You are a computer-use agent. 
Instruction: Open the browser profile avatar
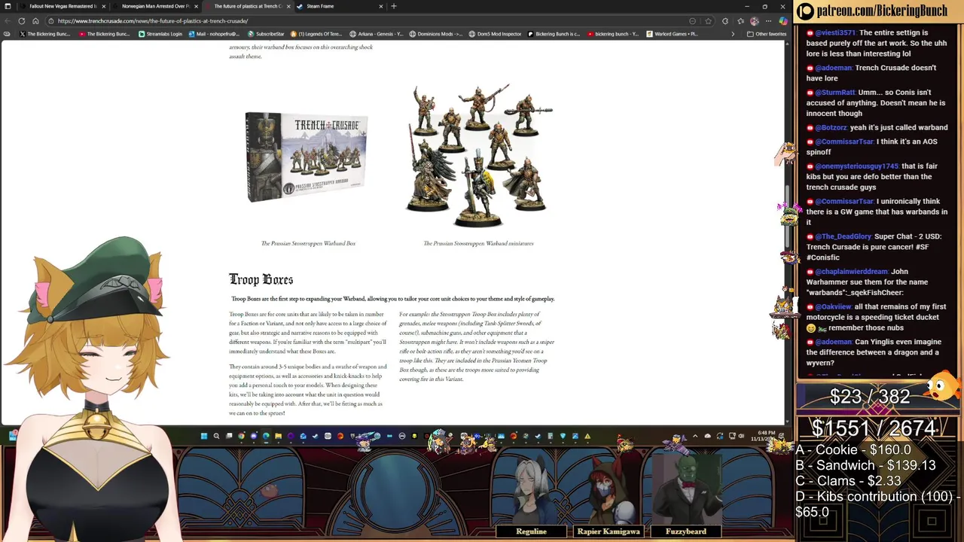(x=755, y=21)
